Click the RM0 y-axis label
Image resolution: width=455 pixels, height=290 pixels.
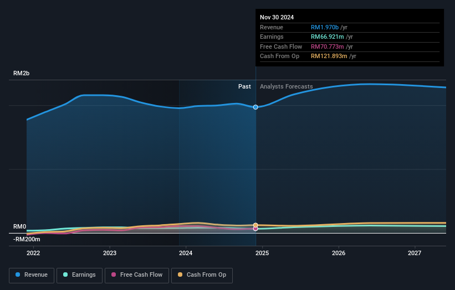coord(20,226)
